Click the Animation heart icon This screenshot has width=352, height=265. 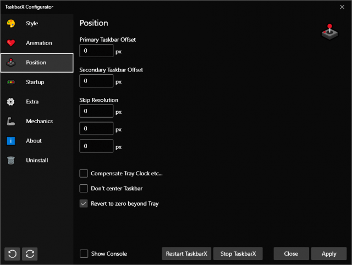(10, 43)
